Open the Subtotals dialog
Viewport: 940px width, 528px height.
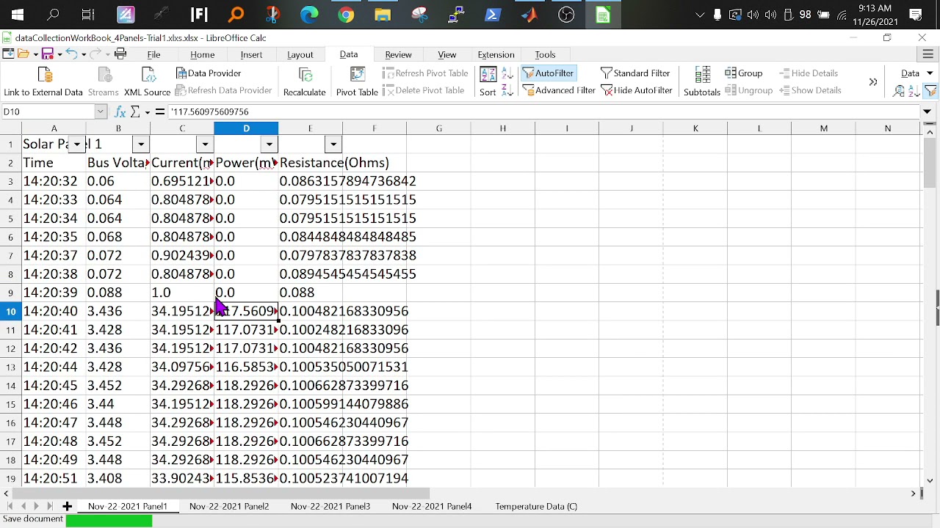702,82
